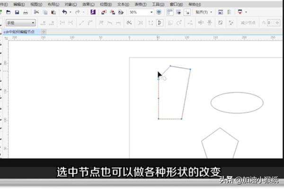Click the purple application launcher icon
The width and height of the screenshot is (284, 189).
coord(93,12)
